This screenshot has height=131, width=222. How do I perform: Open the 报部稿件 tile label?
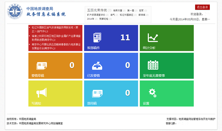tap(94, 48)
